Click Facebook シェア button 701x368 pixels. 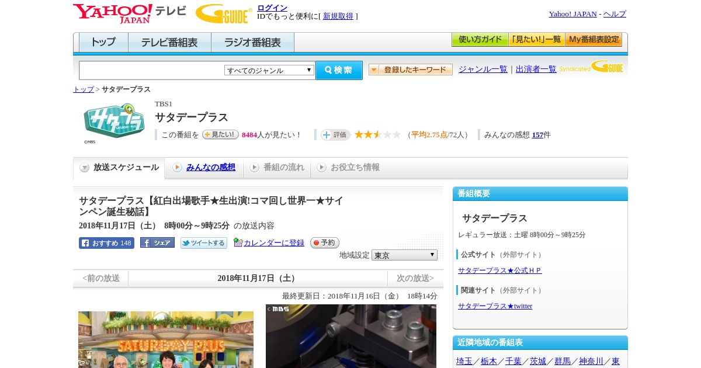(x=157, y=243)
